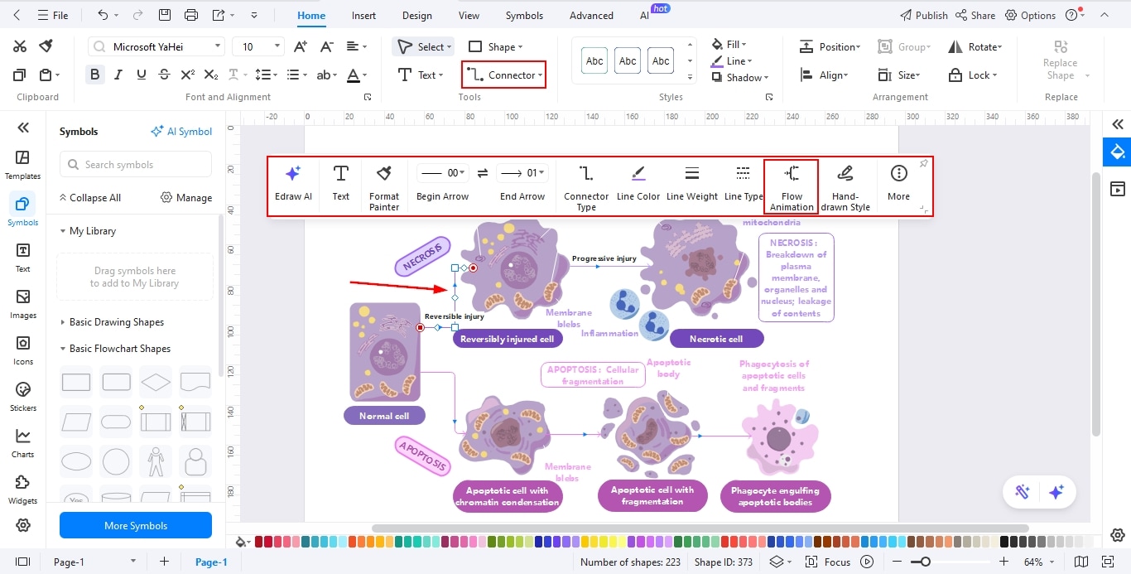Open the fill format pane on right sidebar
Image resolution: width=1131 pixels, height=574 pixels.
[1118, 152]
